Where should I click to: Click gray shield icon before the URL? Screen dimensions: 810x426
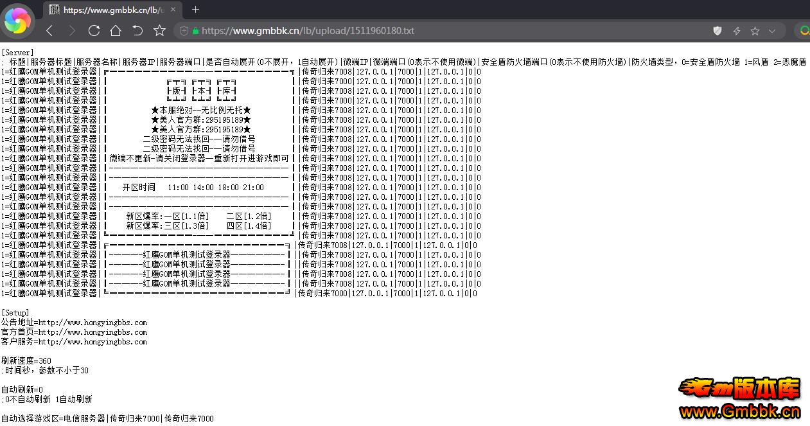[184, 31]
